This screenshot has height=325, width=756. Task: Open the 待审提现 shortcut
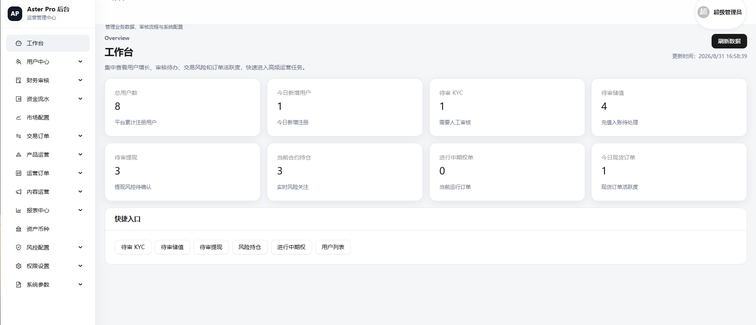click(x=211, y=247)
